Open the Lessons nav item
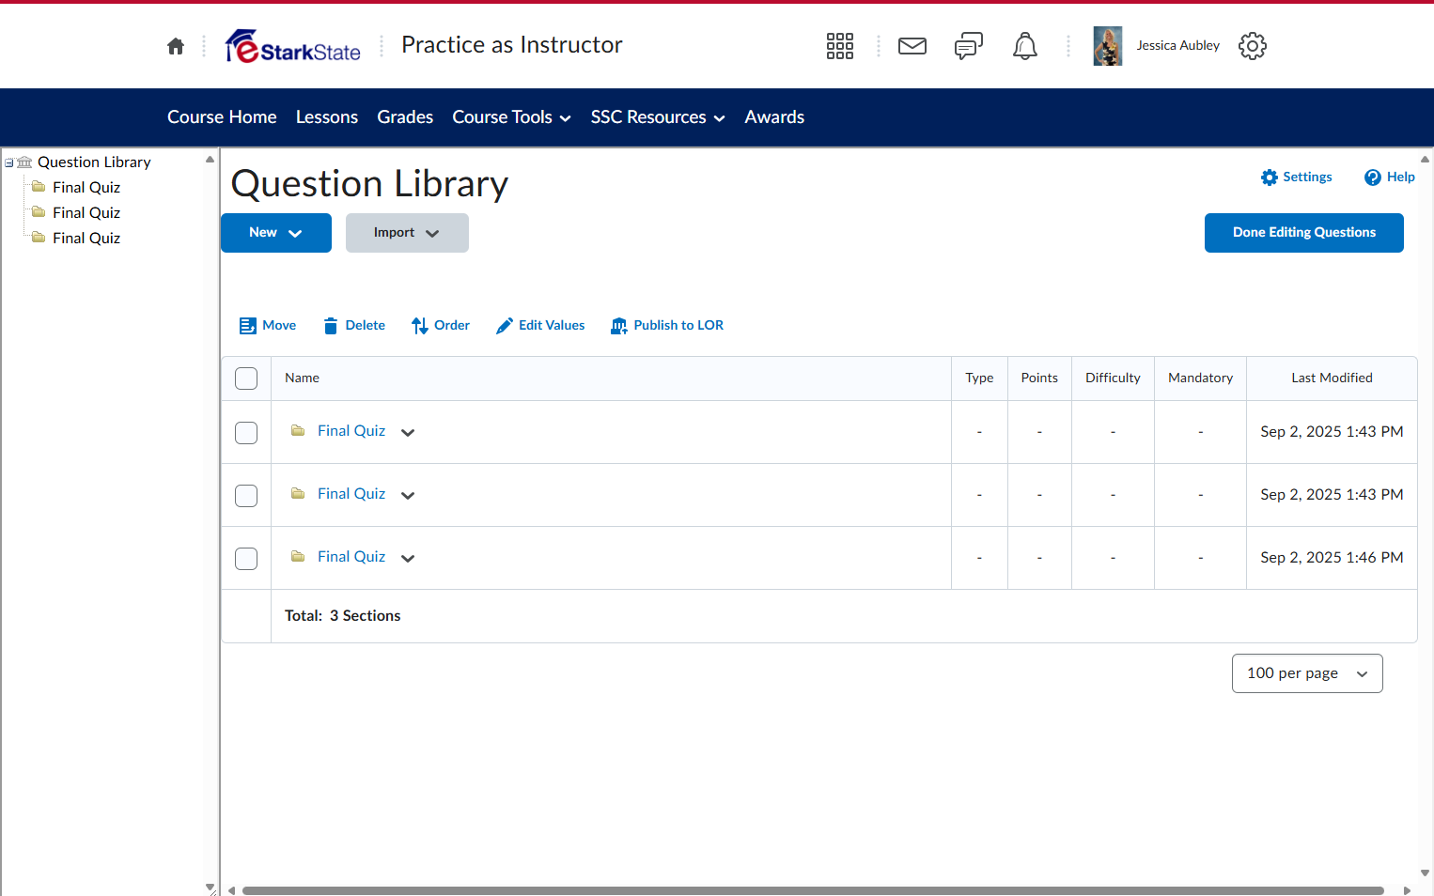The width and height of the screenshot is (1434, 896). click(327, 117)
